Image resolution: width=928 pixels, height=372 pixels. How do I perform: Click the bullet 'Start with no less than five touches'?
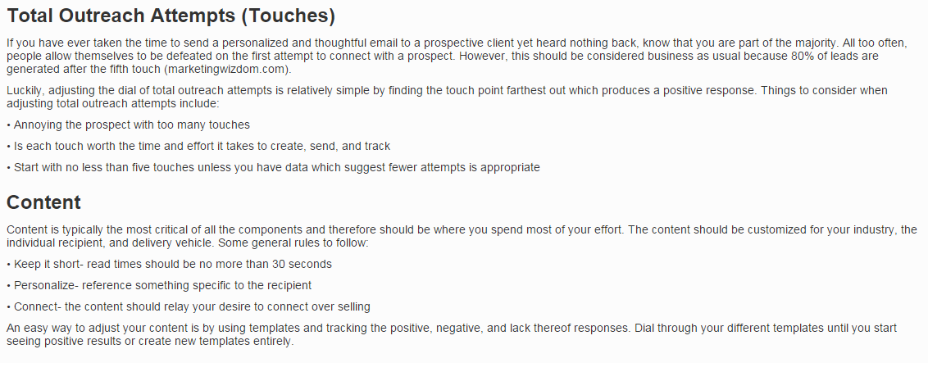[x=274, y=167]
